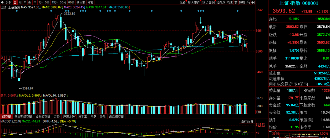Toggle the 均线 moving average lines
Viewport: 330px width, 138px height.
(230, 2)
